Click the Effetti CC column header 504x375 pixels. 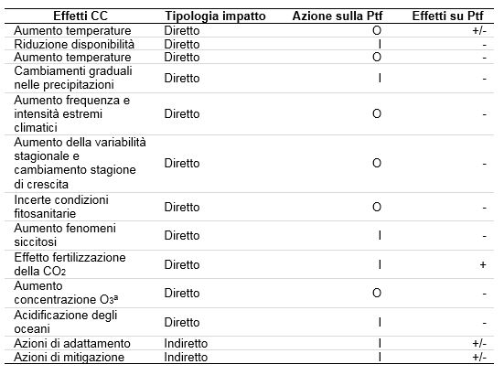pyautogui.click(x=80, y=16)
